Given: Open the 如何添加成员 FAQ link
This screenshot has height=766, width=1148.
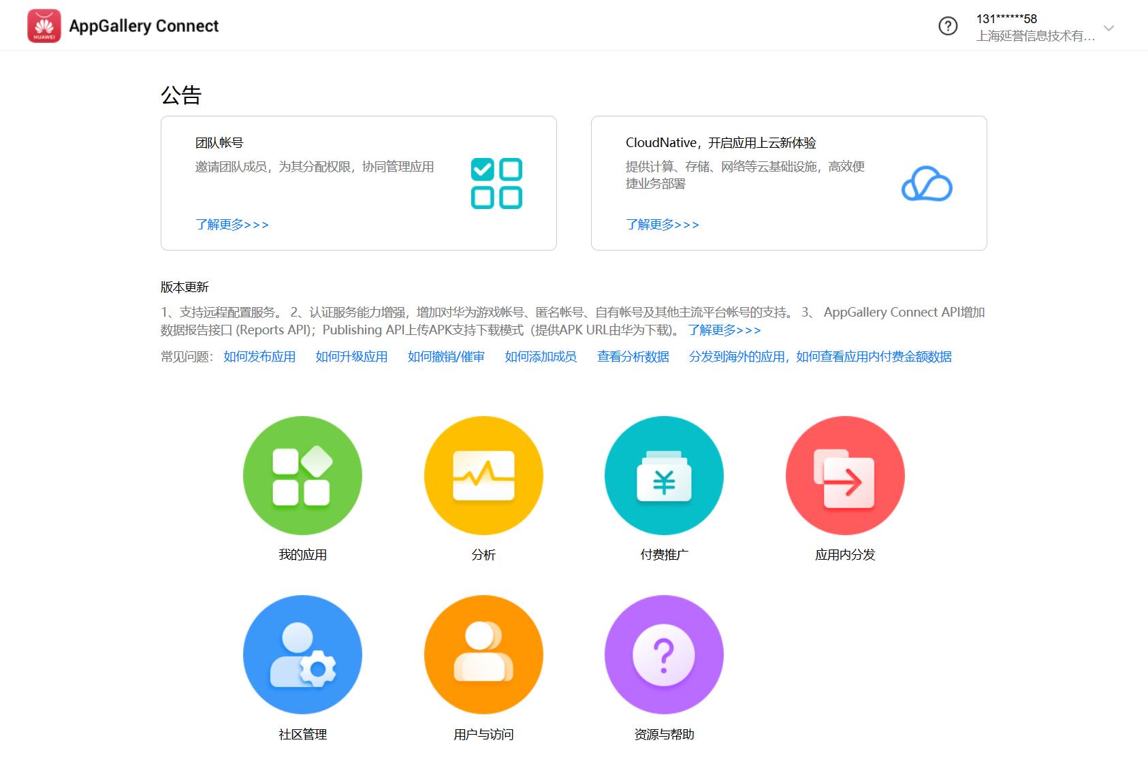Looking at the screenshot, I should coord(541,357).
